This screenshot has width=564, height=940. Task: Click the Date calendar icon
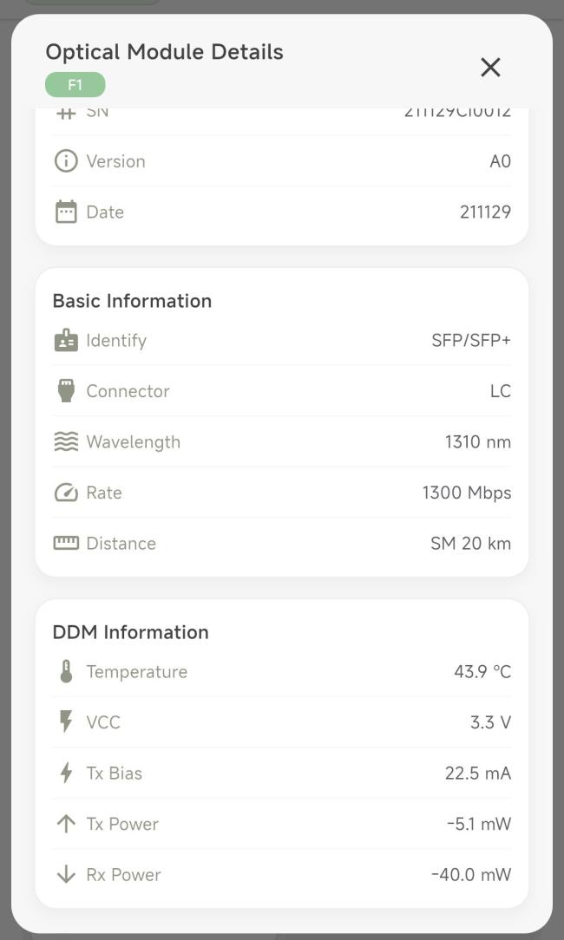pos(66,212)
